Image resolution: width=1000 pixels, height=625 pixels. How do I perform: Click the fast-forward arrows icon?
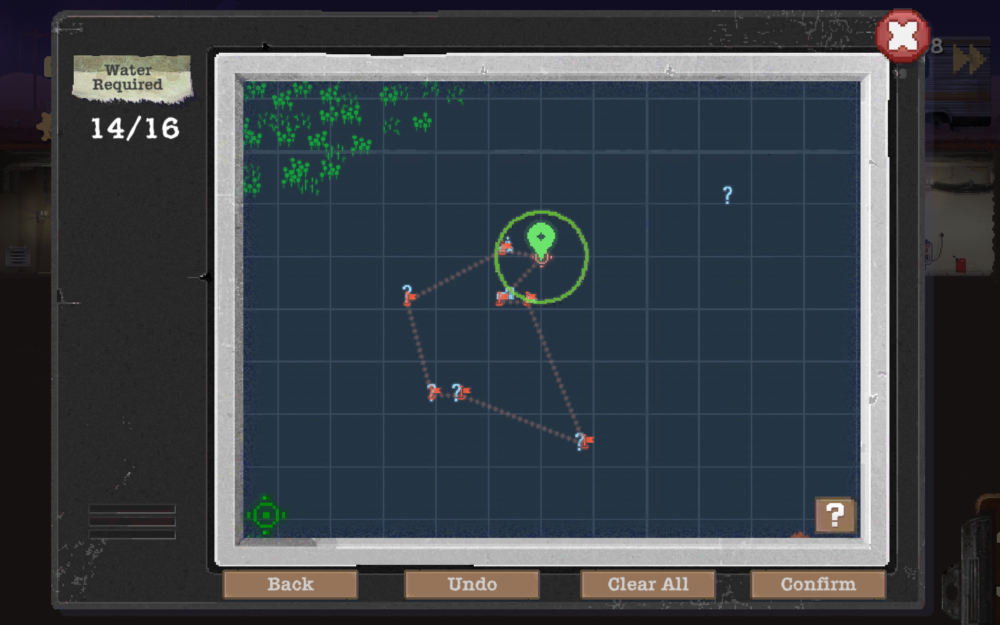pyautogui.click(x=969, y=59)
